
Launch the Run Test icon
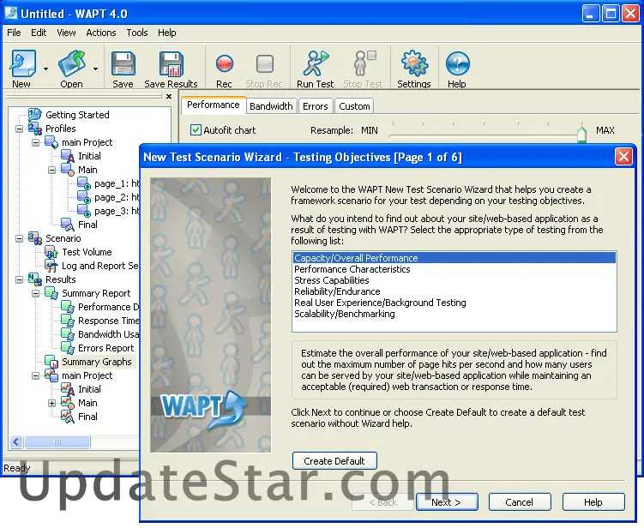(315, 63)
